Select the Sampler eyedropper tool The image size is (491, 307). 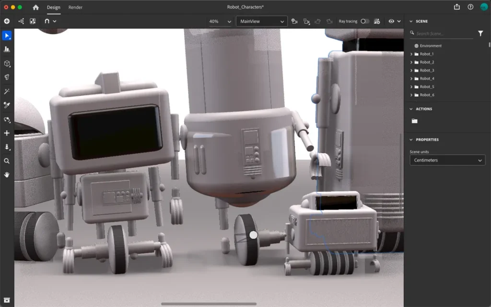pos(7,105)
